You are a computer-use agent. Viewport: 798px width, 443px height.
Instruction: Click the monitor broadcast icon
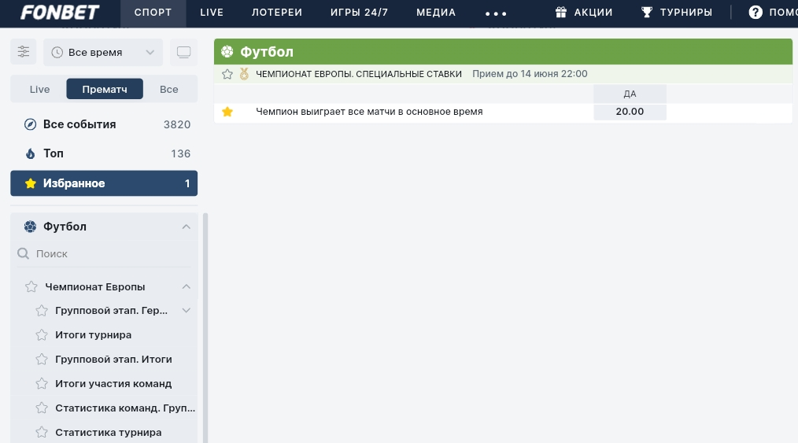point(183,52)
